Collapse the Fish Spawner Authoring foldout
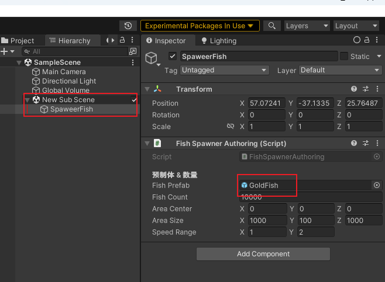Image resolution: width=385 pixels, height=282 pixels. point(147,144)
